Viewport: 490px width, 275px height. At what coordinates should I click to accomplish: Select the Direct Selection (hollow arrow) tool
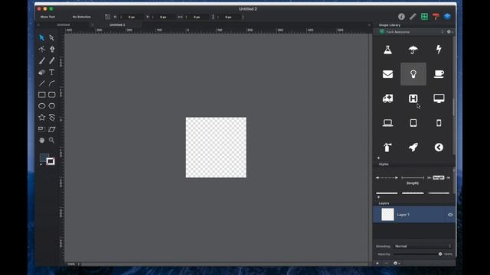point(52,37)
